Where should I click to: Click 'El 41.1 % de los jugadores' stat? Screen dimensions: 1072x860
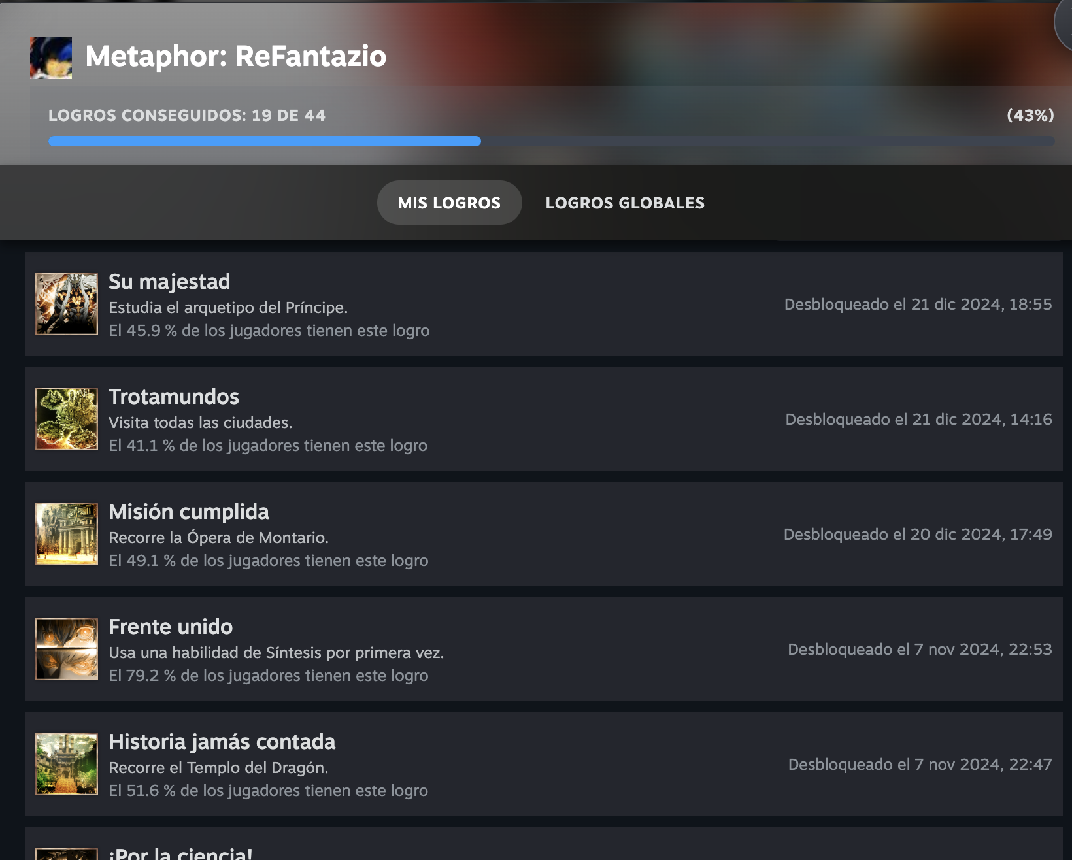[268, 446]
